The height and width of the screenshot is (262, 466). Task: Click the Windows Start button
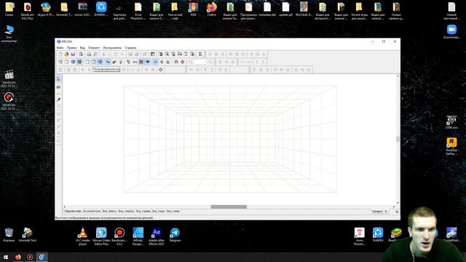[6, 257]
